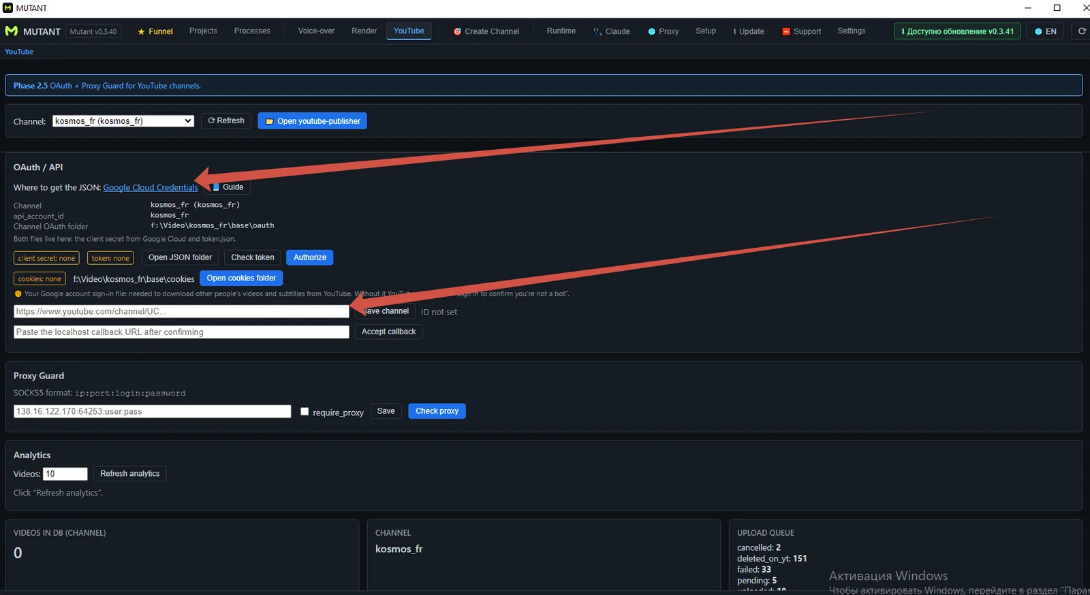Click the EN language switch button
The width and height of the screenshot is (1090, 595).
pos(1046,31)
